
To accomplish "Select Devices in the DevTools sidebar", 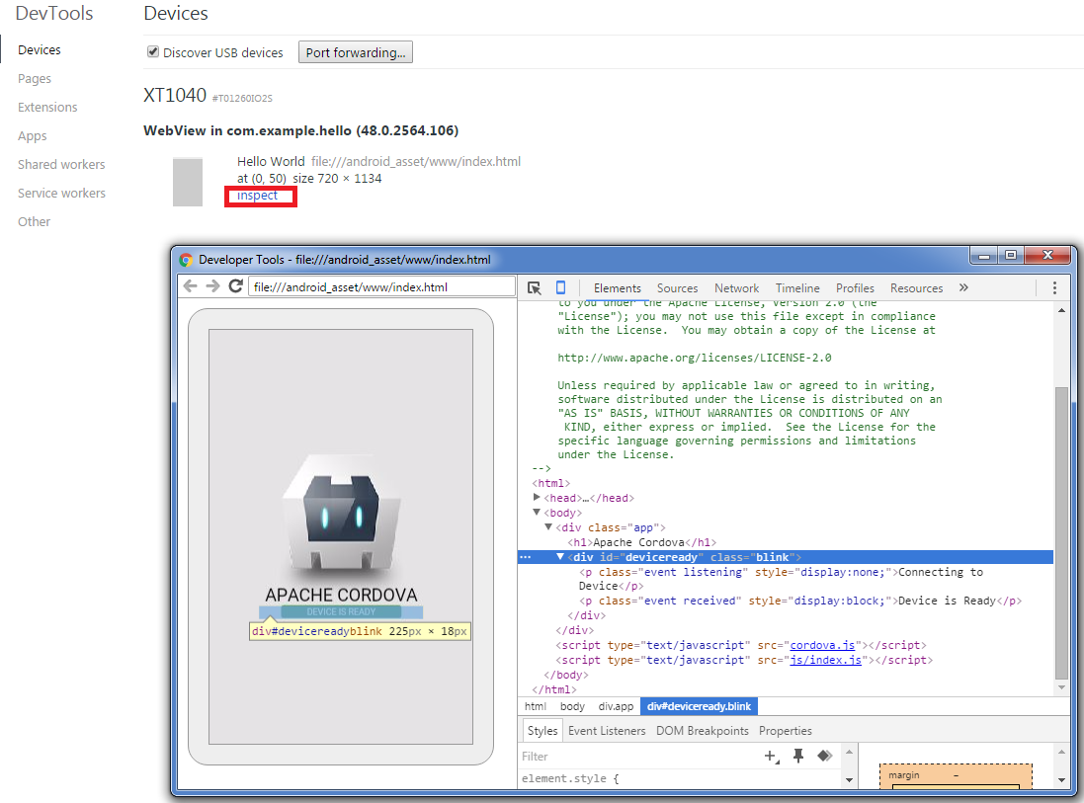I will [40, 49].
